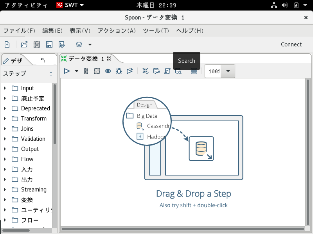Click the Explore database search icon

178,71
